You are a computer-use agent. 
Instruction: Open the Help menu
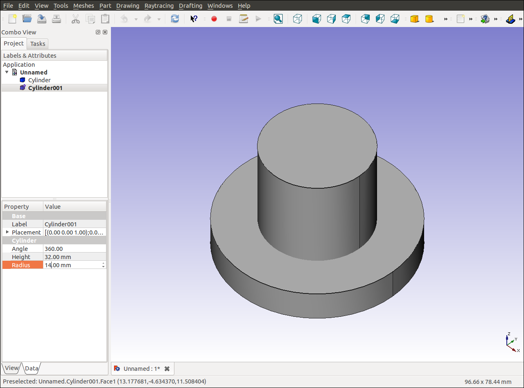tap(244, 6)
